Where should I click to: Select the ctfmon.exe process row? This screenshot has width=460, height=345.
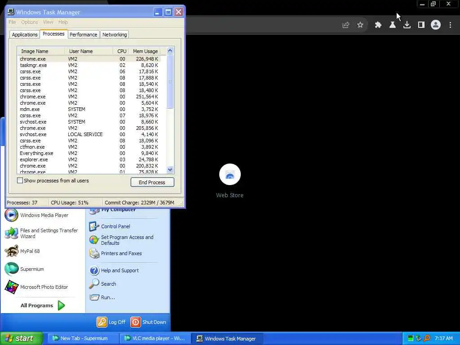click(x=89, y=147)
